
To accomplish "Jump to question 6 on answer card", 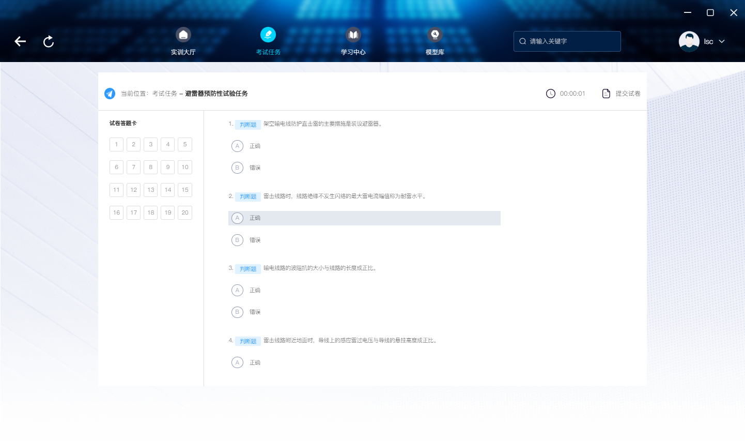I will click(116, 167).
